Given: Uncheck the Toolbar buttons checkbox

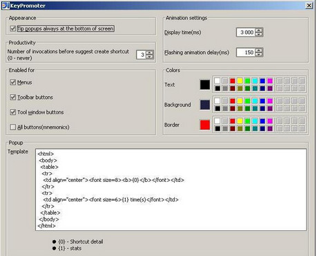Looking at the screenshot, I should pos(13,98).
